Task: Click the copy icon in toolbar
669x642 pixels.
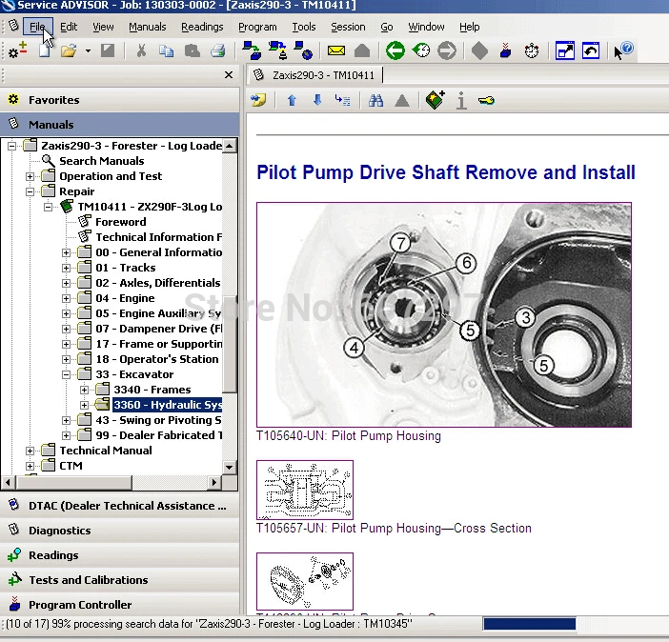Action: [x=166, y=50]
